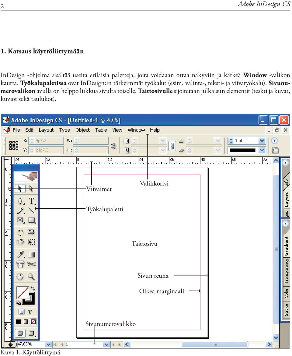Select the Gradient tool in the toolbox
This screenshot has width=292, height=356.
[x=32, y=255]
